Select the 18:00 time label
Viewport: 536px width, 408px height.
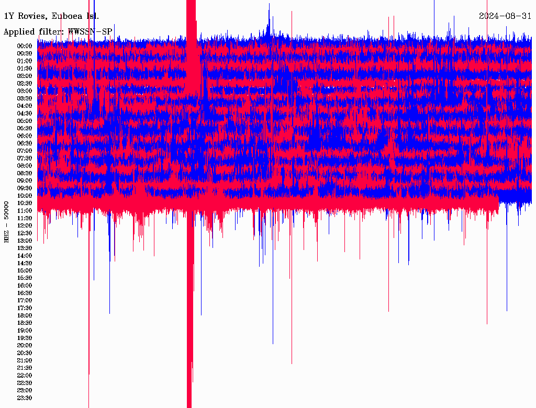25,316
